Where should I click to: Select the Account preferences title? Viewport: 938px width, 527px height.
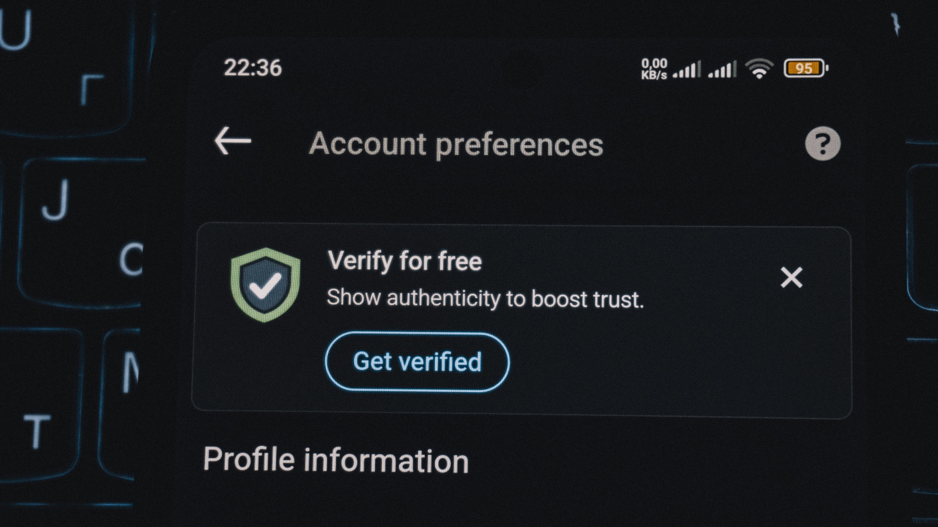click(456, 144)
